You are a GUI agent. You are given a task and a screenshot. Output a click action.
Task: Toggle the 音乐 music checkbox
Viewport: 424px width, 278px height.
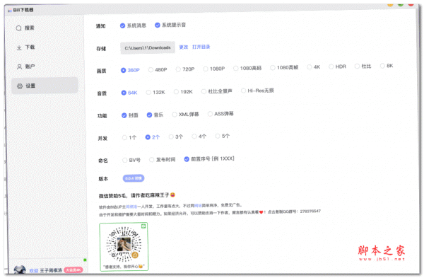coord(155,115)
